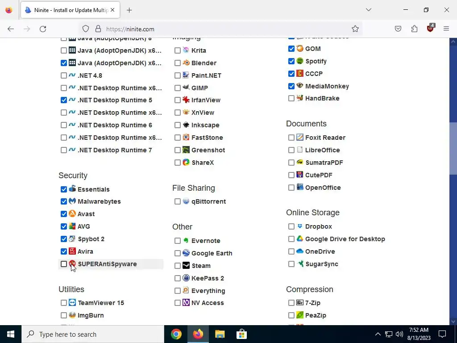This screenshot has width=457, height=343.
Task: Bookmark this page with star icon
Action: [355, 29]
